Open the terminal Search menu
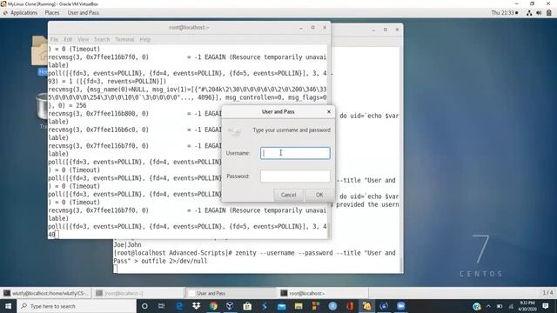 pyautogui.click(x=102, y=39)
